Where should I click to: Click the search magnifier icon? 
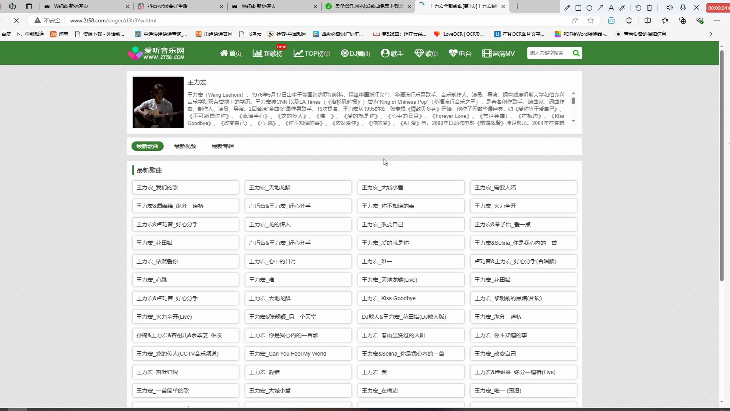point(576,53)
